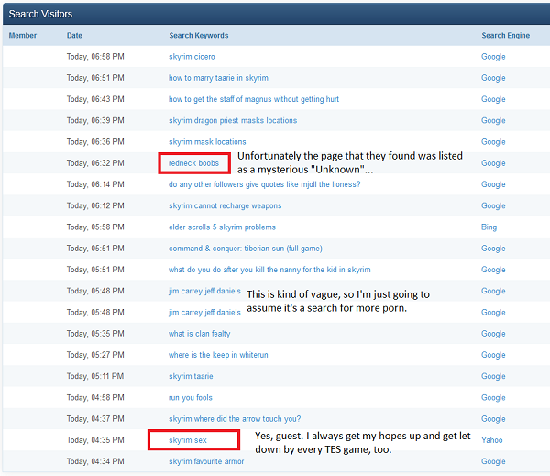Open "elder scrolls 5 skyrim problems" link
Image resolution: width=550 pixels, height=476 pixels.
(222, 227)
